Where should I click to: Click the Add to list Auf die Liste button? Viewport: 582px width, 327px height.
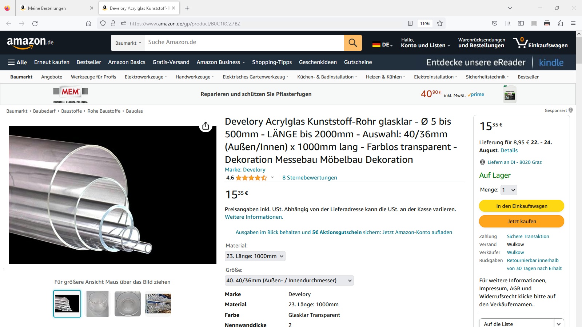click(517, 324)
